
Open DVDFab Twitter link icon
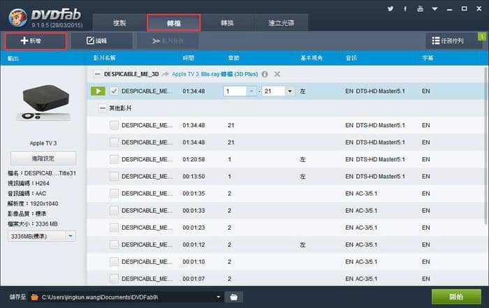click(390, 8)
